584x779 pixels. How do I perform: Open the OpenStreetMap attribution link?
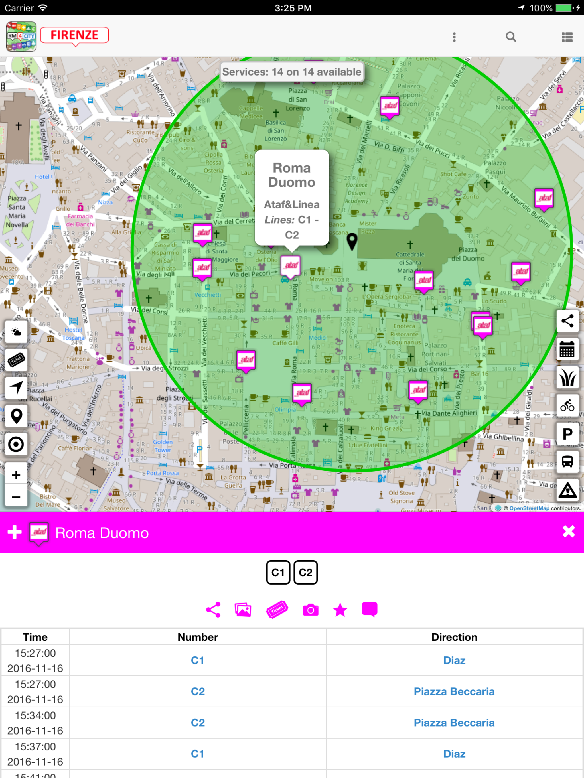[529, 508]
